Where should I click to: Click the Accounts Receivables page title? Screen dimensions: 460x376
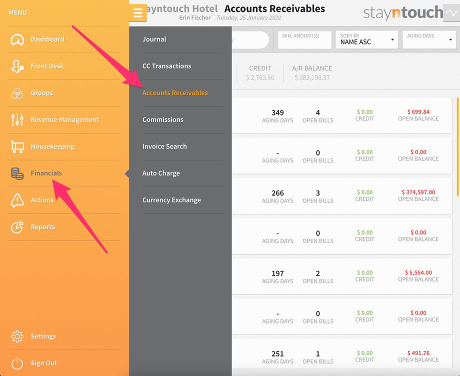click(x=274, y=9)
